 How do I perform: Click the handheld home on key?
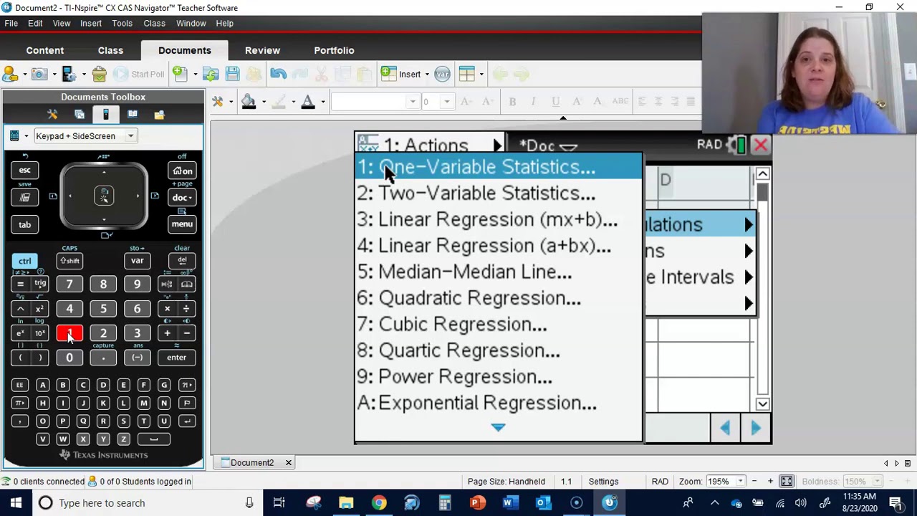click(182, 171)
